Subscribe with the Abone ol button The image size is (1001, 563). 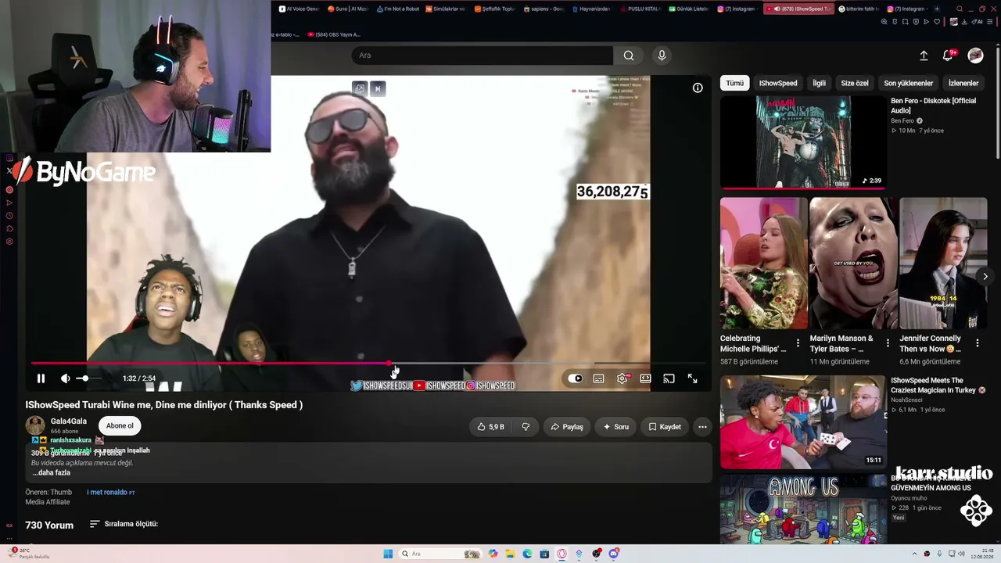(120, 426)
